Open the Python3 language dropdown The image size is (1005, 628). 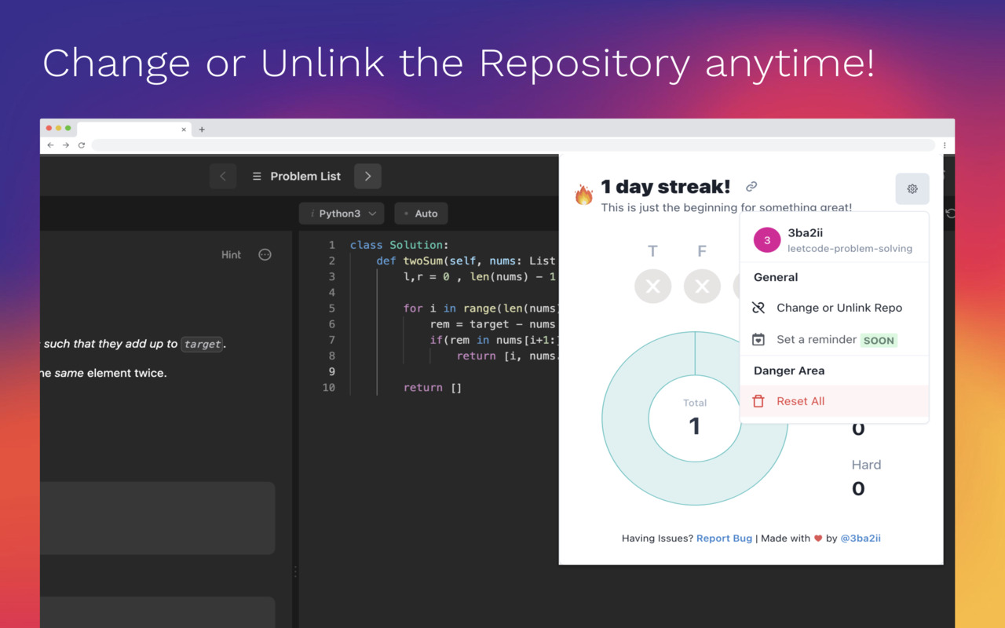(x=341, y=213)
